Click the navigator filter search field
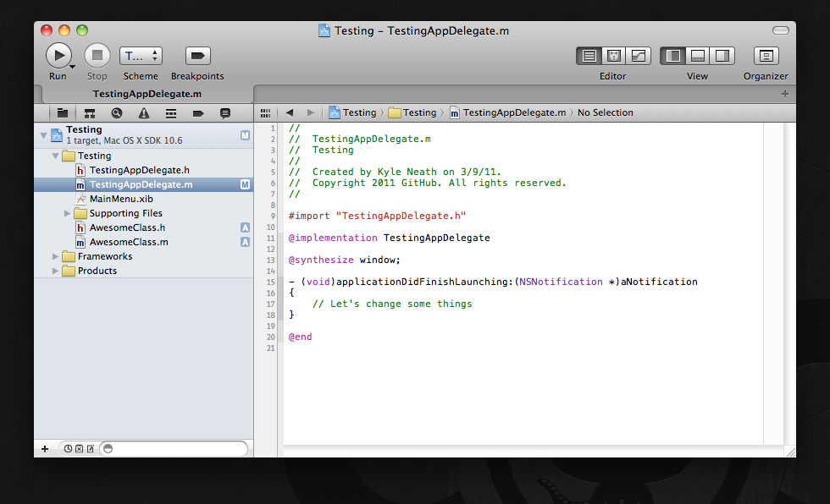This screenshot has height=504, width=830. click(x=178, y=448)
